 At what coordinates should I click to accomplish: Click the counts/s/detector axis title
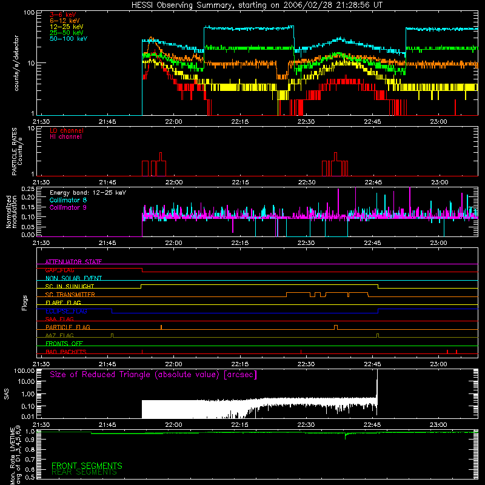coord(16,63)
